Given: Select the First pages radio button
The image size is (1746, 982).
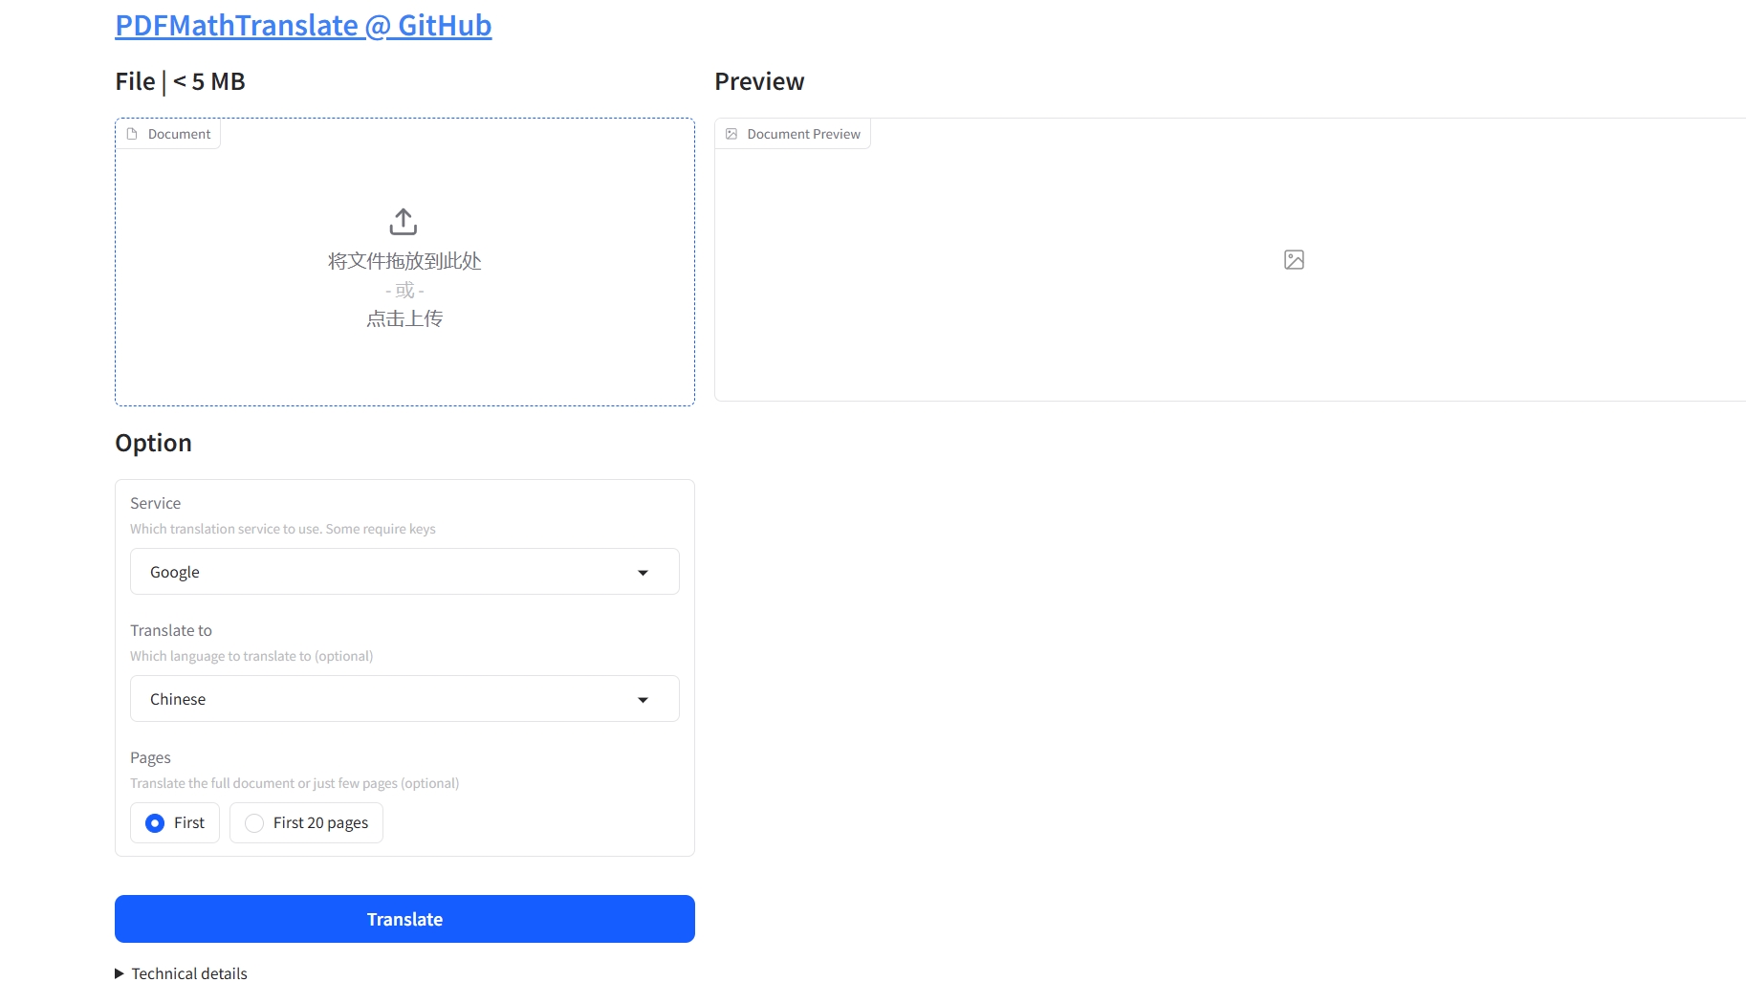Looking at the screenshot, I should [155, 823].
